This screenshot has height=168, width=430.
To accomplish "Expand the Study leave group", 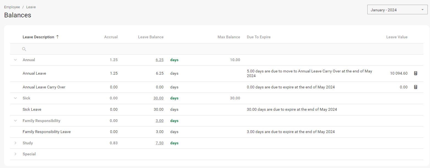I will pyautogui.click(x=15, y=143).
